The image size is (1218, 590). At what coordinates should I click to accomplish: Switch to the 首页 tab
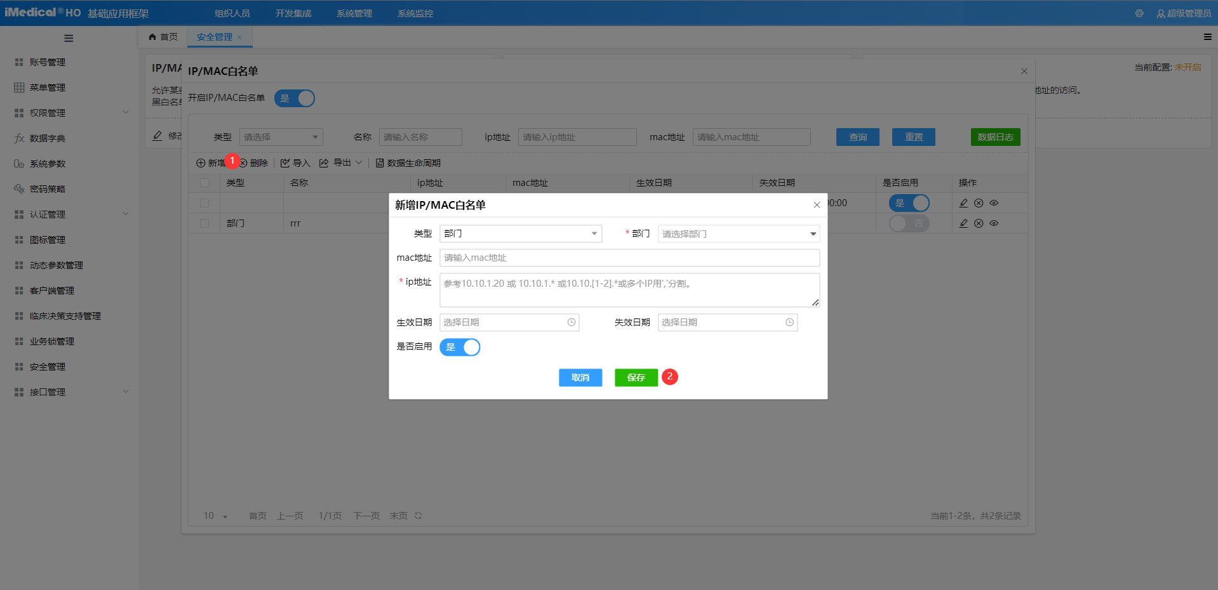click(x=163, y=37)
